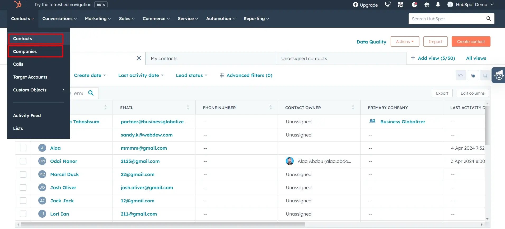Open the Conversations menu dropdown
The width and height of the screenshot is (505, 229).
[59, 18]
